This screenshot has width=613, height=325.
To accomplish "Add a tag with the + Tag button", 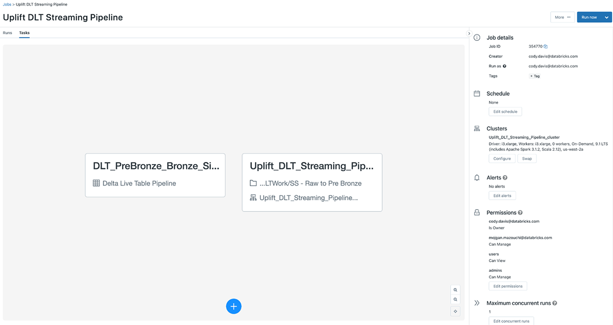I will point(535,76).
